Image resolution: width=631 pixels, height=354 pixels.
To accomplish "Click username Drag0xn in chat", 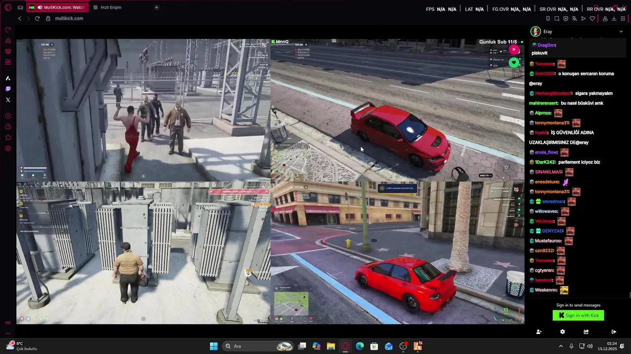I will (546, 45).
